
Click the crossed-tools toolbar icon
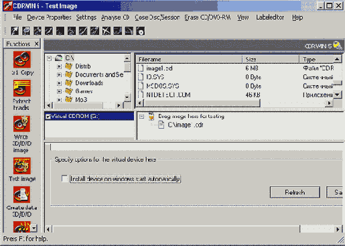[x=106, y=31]
